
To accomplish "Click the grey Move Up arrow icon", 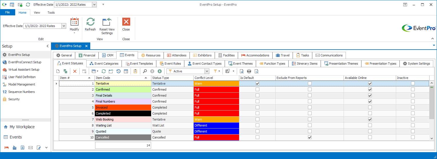I will pyautogui.click(x=152, y=71).
